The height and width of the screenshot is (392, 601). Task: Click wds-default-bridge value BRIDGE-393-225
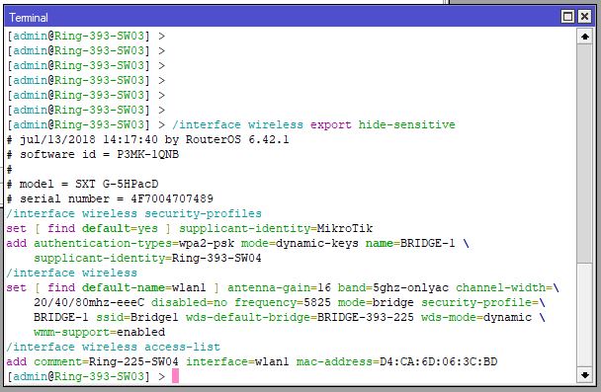[x=366, y=317]
